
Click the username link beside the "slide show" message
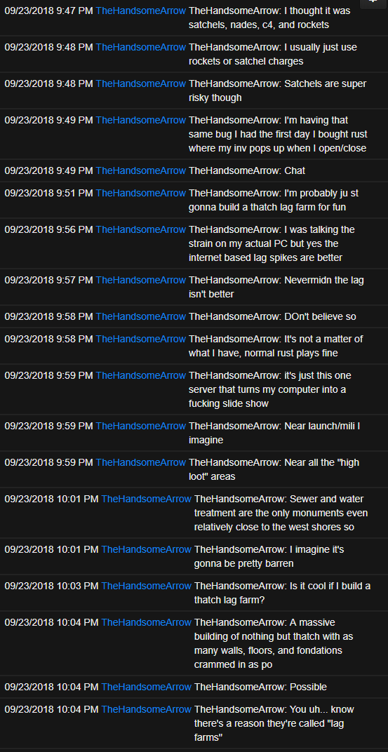[140, 375]
